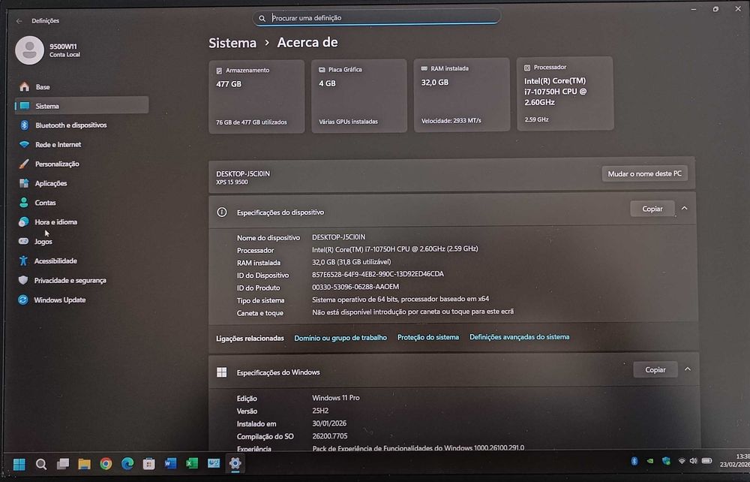Image resolution: width=750 pixels, height=482 pixels.
Task: Open Domínio ou grupo de trabalho link
Action: pos(340,338)
